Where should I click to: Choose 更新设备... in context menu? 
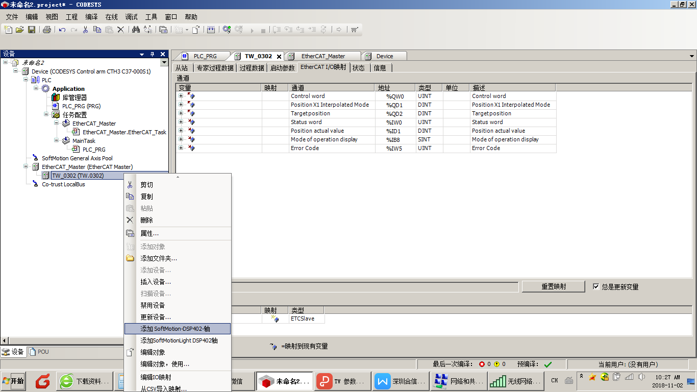point(178,317)
